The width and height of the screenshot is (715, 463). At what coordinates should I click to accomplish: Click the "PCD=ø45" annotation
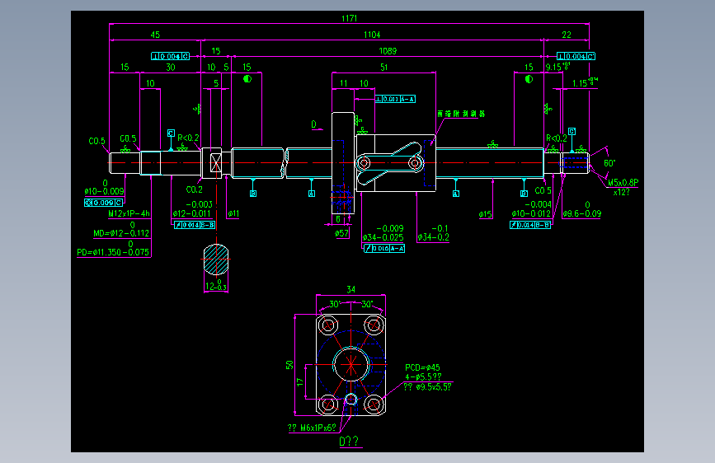pos(423,367)
